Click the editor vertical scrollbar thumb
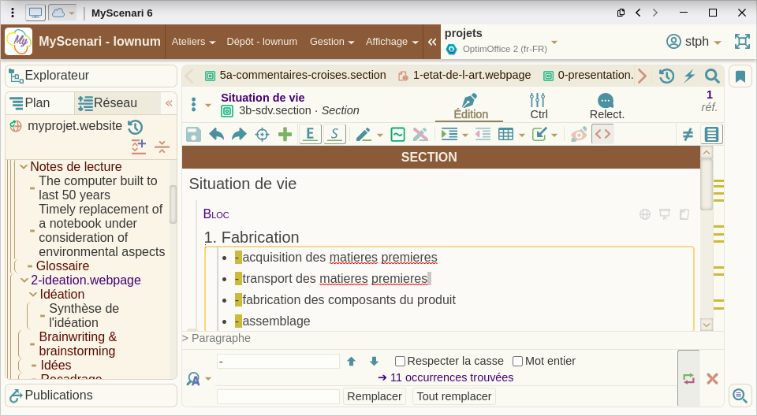The height and width of the screenshot is (416, 757). [x=707, y=184]
